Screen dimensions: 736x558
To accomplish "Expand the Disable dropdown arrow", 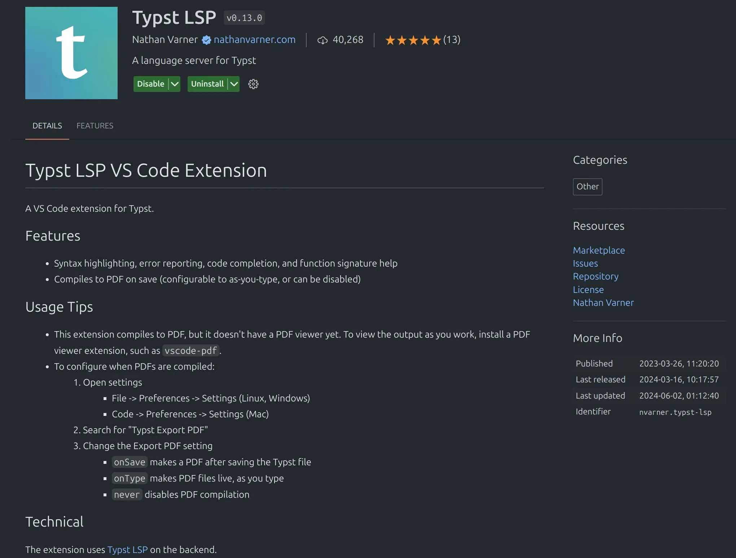I will (x=175, y=84).
